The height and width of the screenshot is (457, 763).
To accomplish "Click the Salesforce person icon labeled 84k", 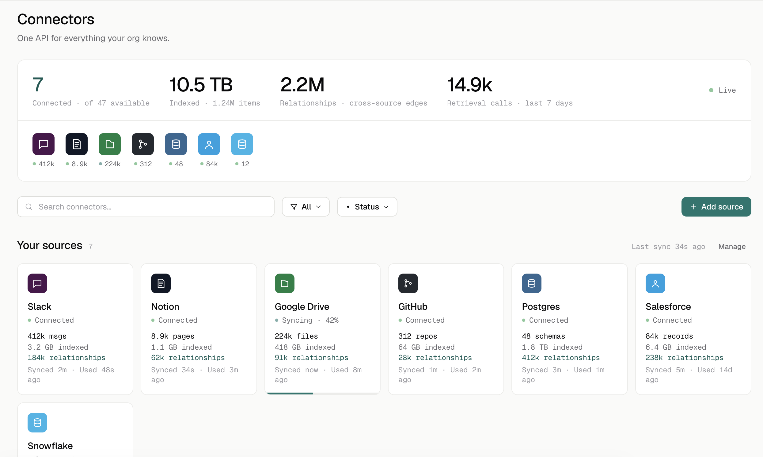I will (209, 144).
